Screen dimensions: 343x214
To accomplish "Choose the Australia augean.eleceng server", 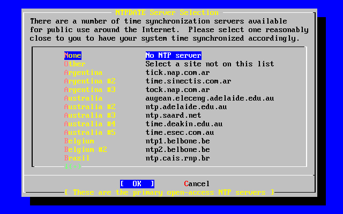I will pyautogui.click(x=83, y=98).
